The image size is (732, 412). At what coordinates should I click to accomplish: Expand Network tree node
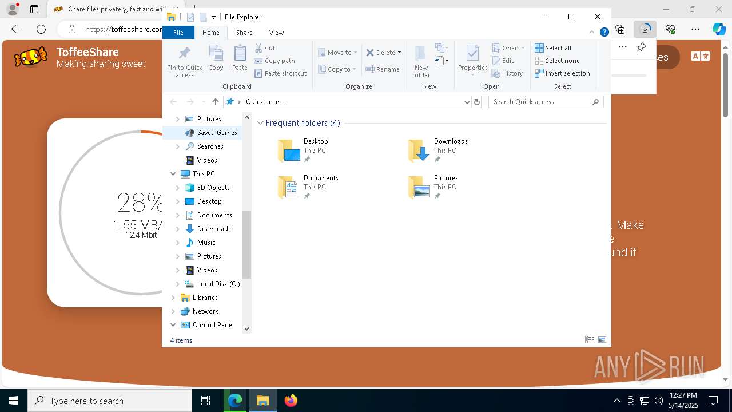click(x=173, y=311)
